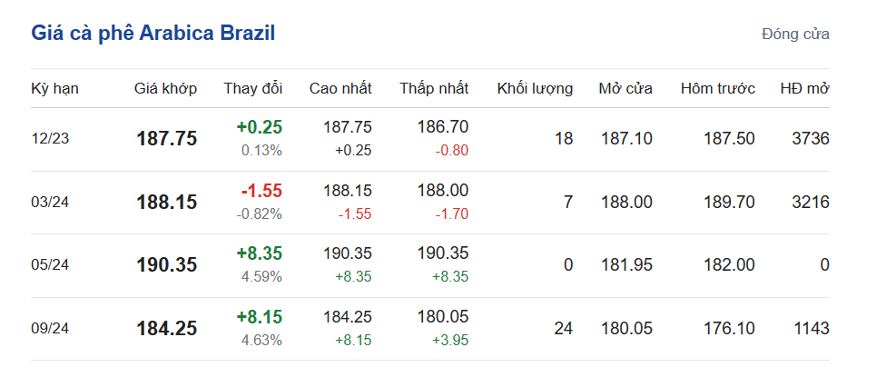Click the bold green +8.35 change value

(x=259, y=254)
